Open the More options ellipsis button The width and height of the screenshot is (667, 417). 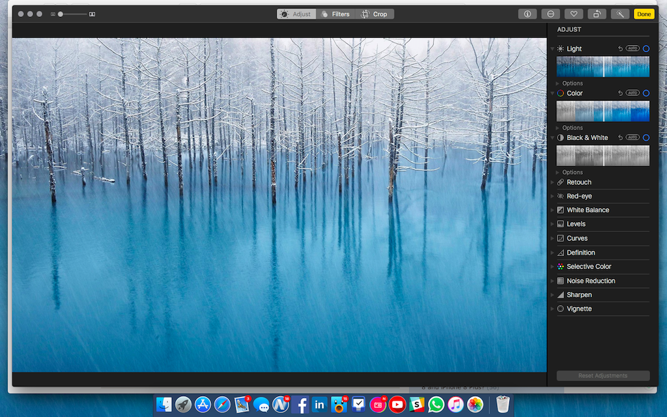coord(551,14)
